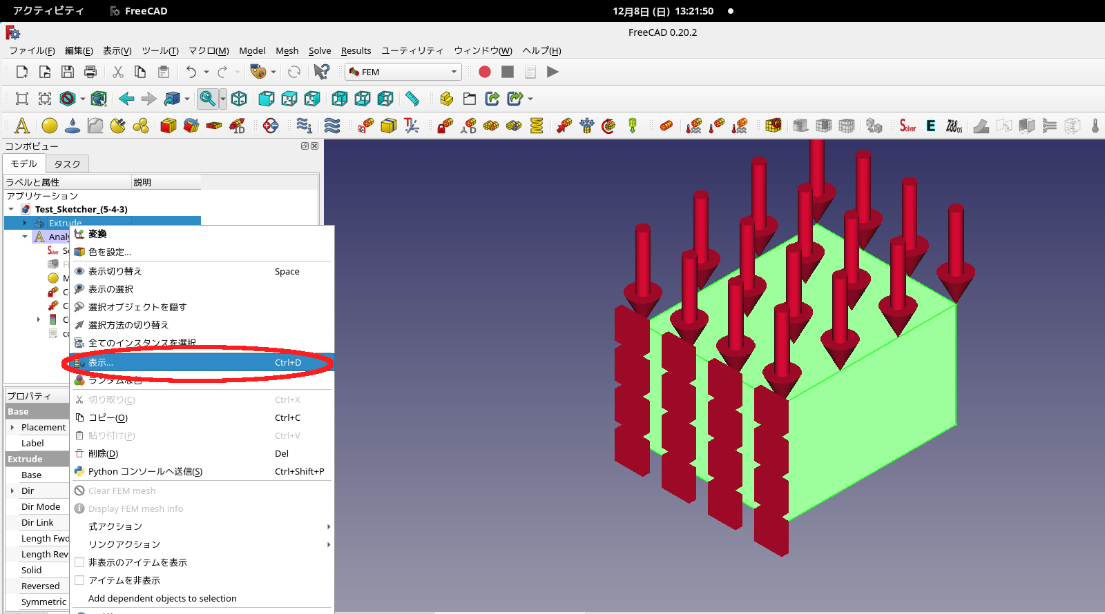The image size is (1105, 614).
Task: Check アイテムを非表示 checkbox in context menu
Action: pos(79,580)
